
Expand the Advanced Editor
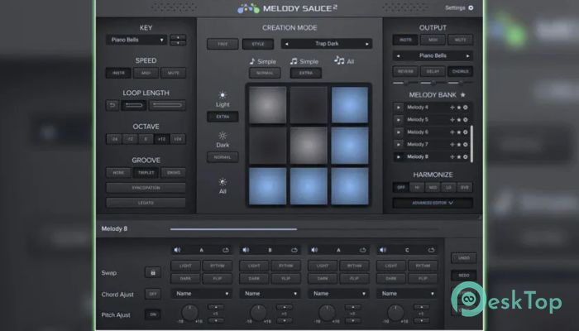tap(433, 203)
